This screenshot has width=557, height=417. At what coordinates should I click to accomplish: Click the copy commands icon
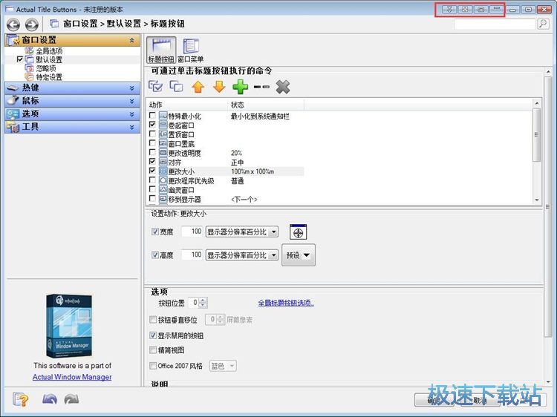point(177,86)
